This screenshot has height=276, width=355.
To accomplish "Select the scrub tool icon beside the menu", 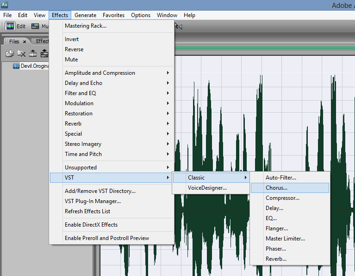I will coord(178,26).
